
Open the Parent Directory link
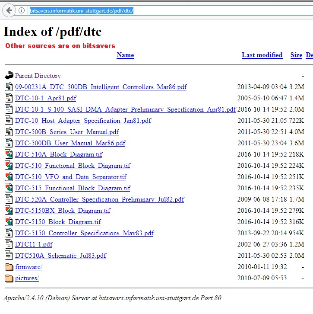pyautogui.click(x=38, y=76)
